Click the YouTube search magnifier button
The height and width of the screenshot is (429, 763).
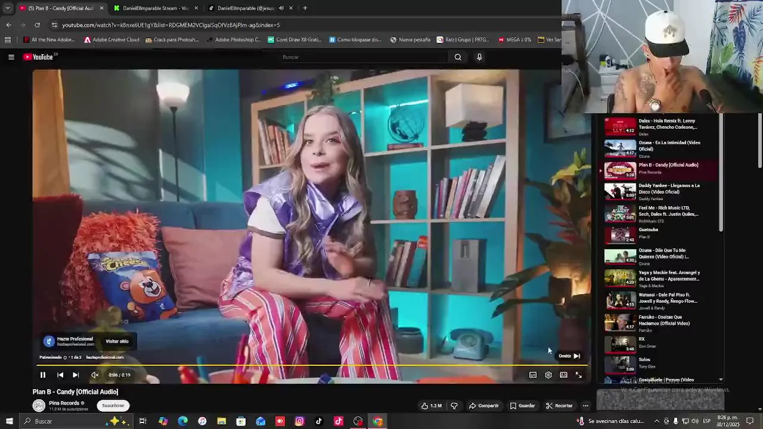(458, 57)
